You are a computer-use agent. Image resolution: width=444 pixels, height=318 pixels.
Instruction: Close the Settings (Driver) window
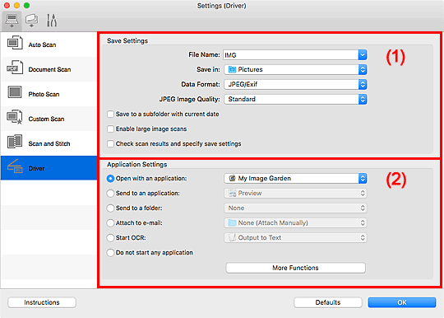tap(7, 6)
